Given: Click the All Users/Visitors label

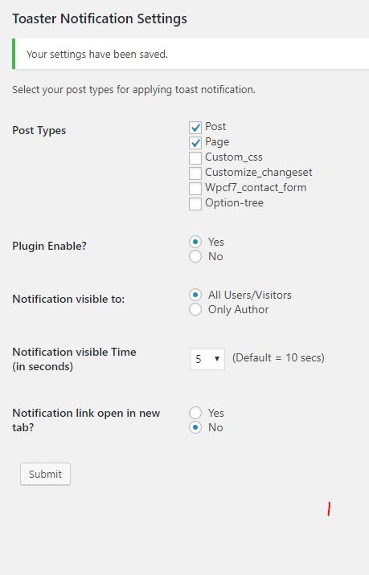Looking at the screenshot, I should pos(250,295).
